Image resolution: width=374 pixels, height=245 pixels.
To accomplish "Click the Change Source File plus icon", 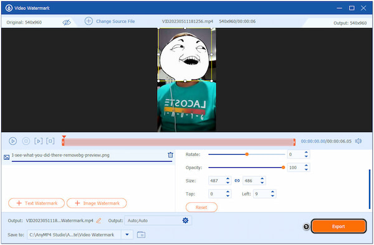I will point(89,21).
